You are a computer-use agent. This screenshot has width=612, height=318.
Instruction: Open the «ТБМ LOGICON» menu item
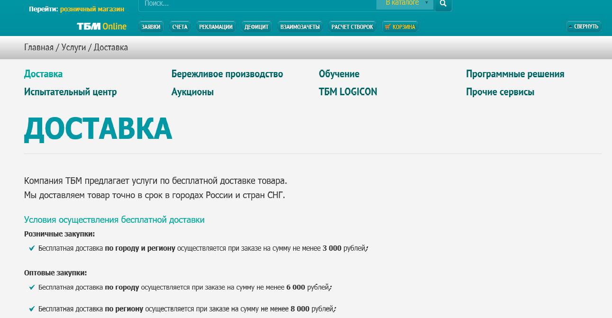[348, 92]
